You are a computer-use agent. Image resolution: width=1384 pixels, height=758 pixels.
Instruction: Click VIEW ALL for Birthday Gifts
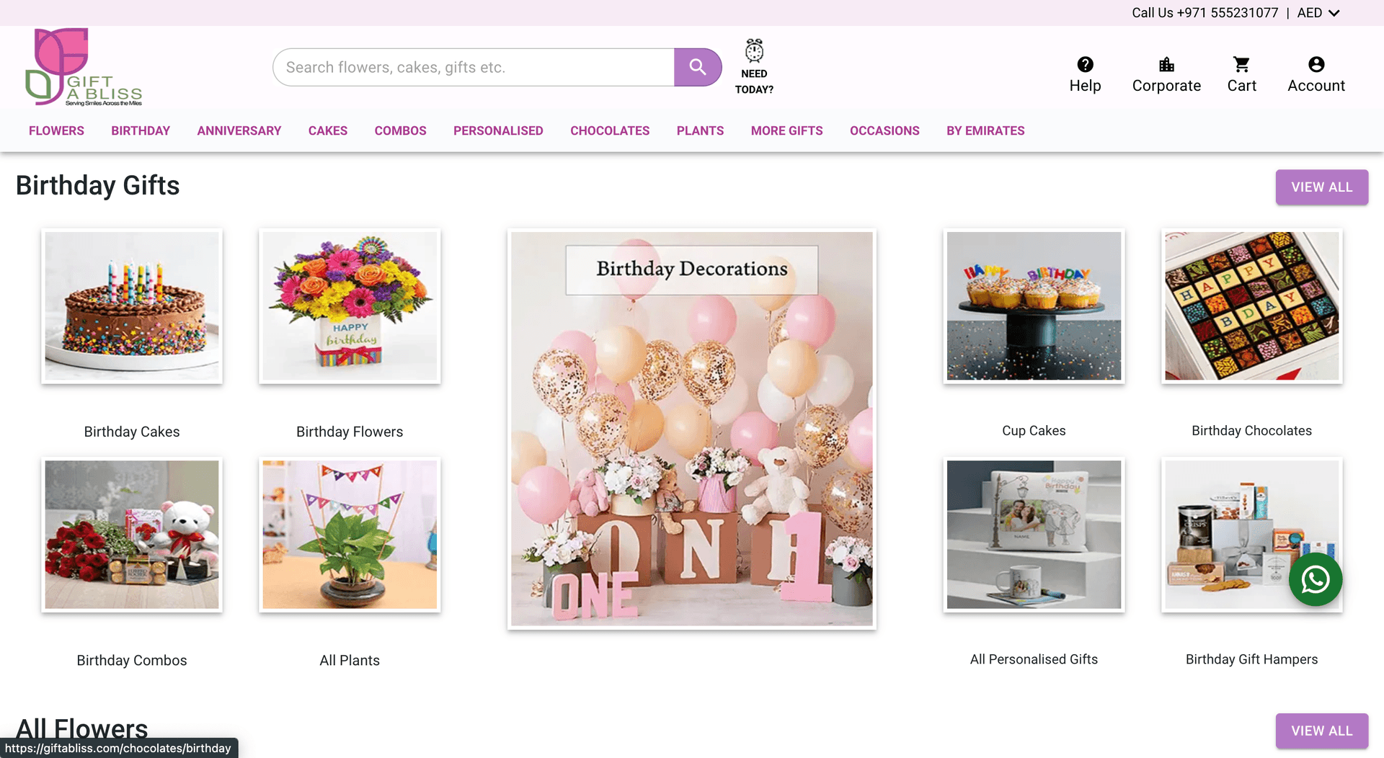[1321, 187]
